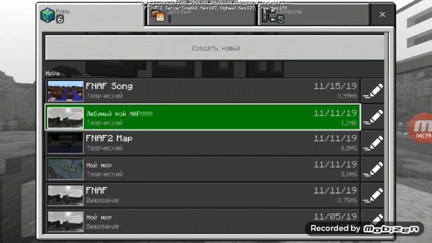Screen dimensions: 432x243
Task: Open the FNAF Song world
Action: tap(202, 90)
